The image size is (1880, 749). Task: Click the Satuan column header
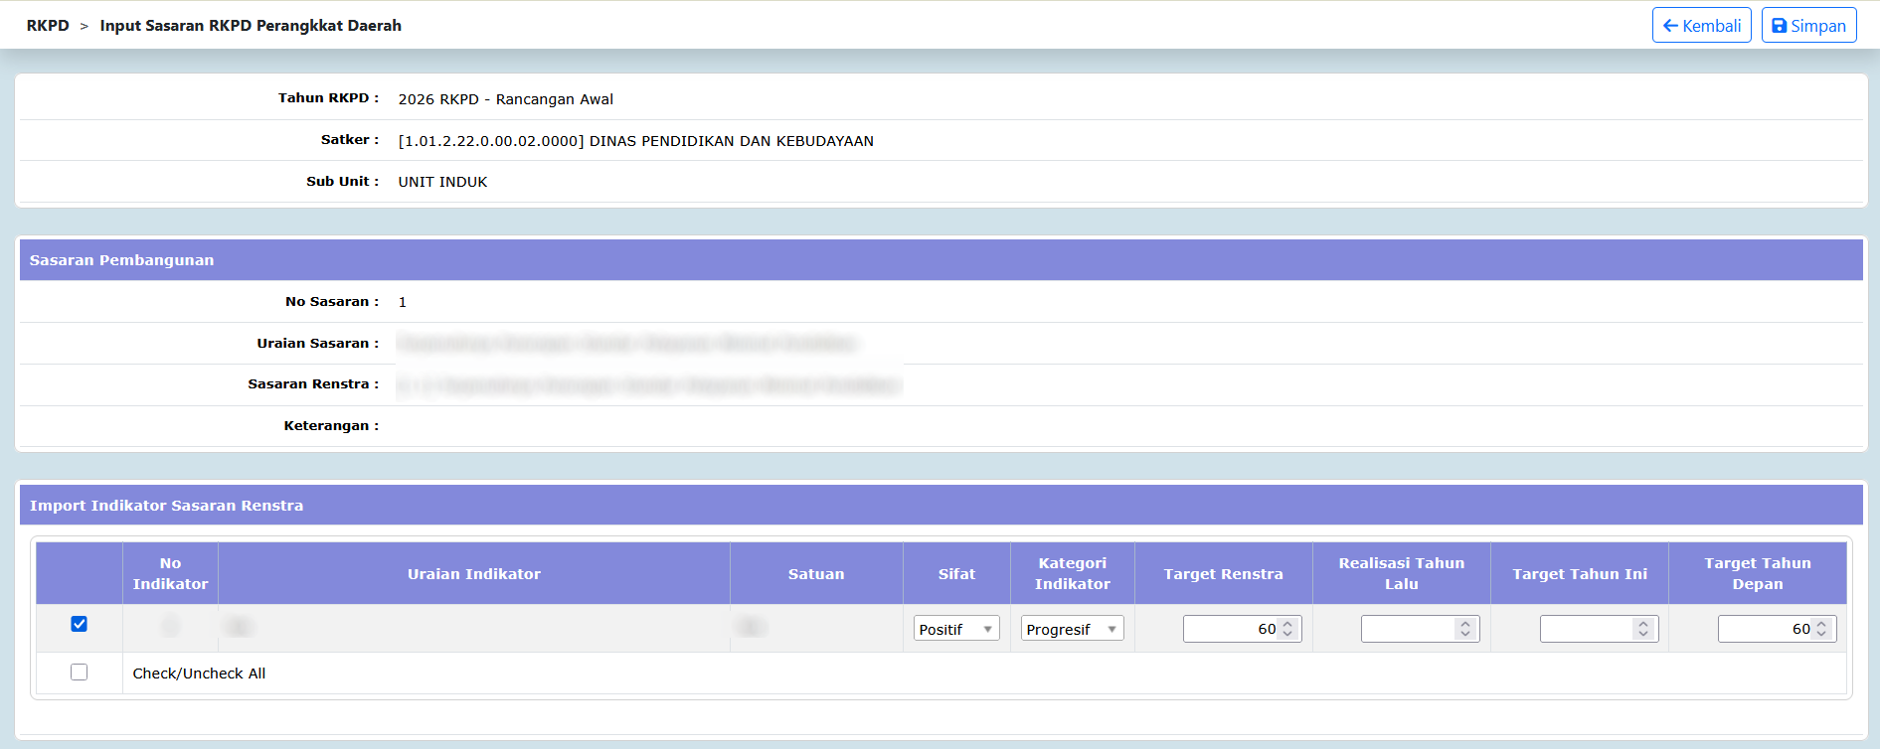(x=815, y=574)
